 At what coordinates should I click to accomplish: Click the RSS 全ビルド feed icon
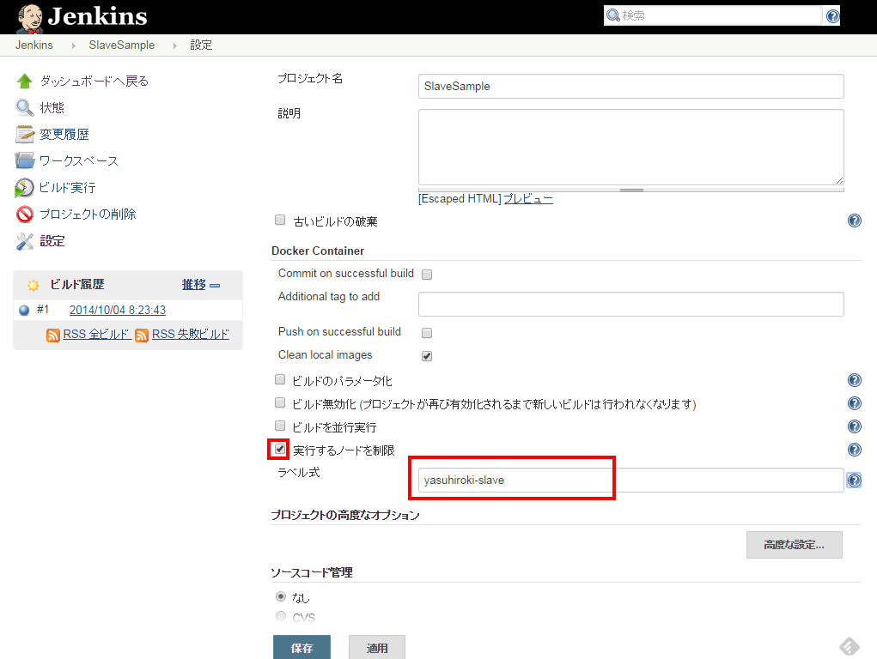pos(52,334)
